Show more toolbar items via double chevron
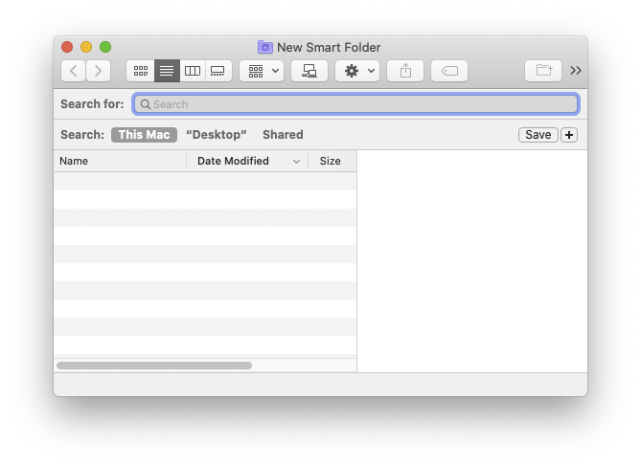This screenshot has width=641, height=467. pyautogui.click(x=576, y=71)
